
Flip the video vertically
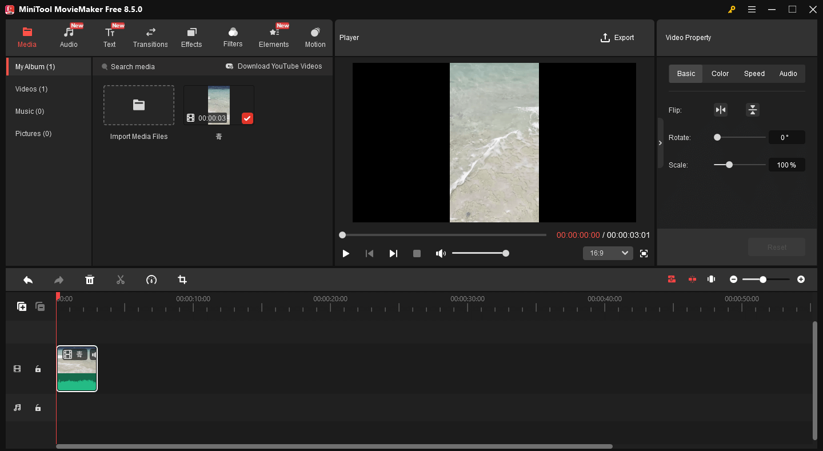752,110
